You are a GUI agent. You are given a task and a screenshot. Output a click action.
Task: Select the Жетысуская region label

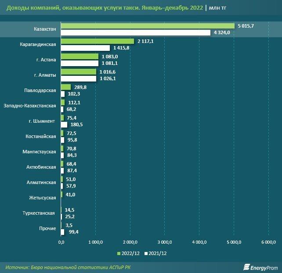(42, 198)
